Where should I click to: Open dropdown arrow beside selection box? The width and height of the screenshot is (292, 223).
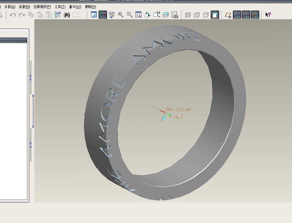(83, 15)
